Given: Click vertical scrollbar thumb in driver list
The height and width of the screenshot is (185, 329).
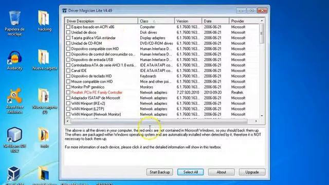Looking at the screenshot, I should click(x=262, y=33).
